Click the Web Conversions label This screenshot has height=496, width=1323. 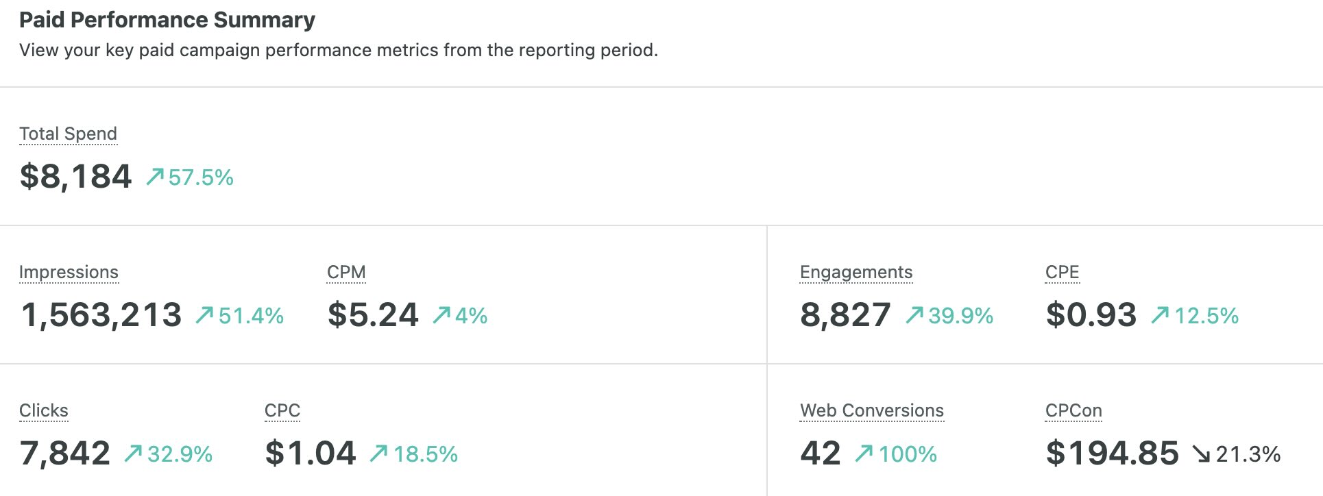tap(871, 410)
